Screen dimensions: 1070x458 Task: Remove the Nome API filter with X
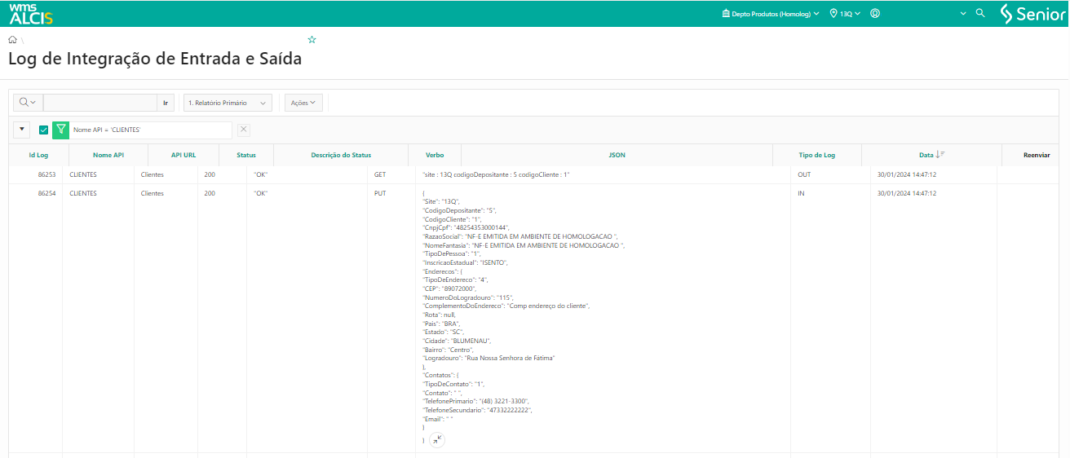[x=244, y=130]
